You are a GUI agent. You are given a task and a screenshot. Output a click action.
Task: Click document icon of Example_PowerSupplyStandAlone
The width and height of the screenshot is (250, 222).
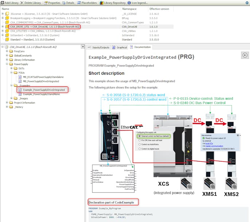tap(20, 94)
